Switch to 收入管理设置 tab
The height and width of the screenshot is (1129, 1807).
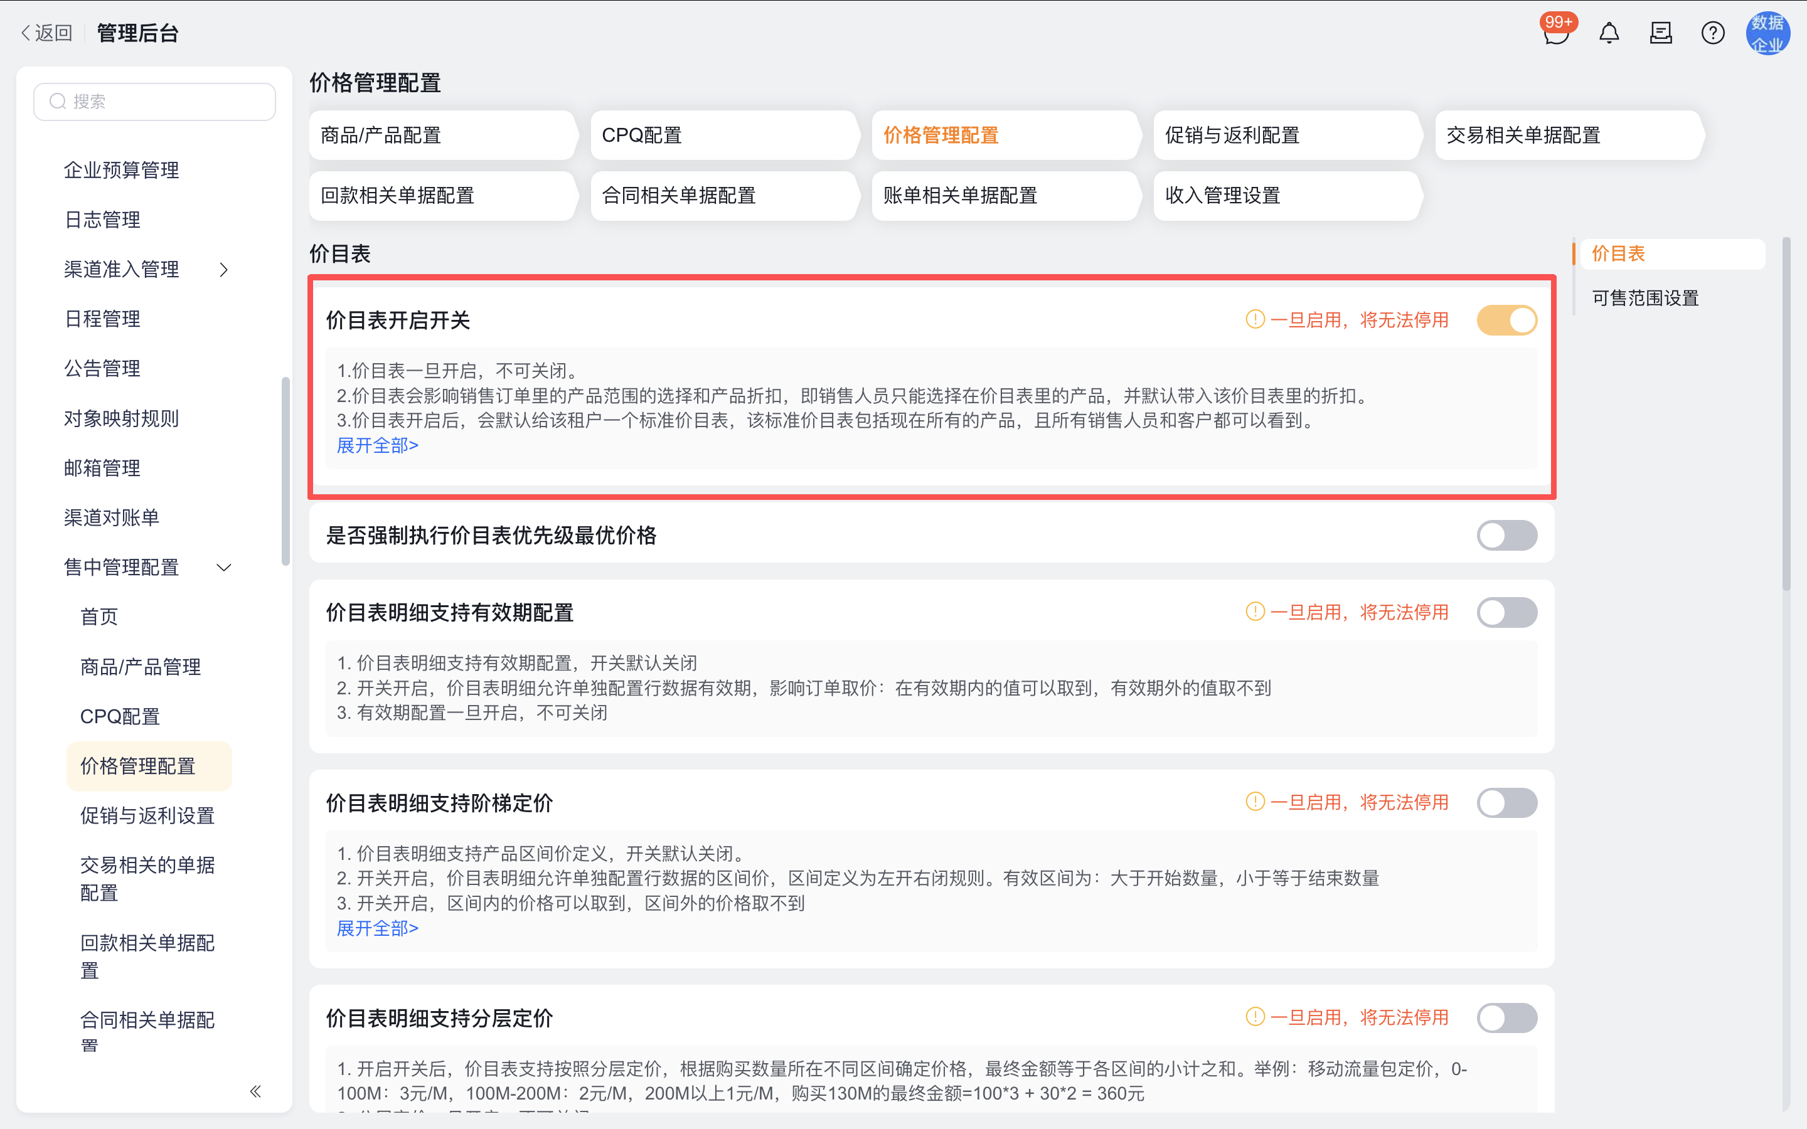pyautogui.click(x=1287, y=196)
